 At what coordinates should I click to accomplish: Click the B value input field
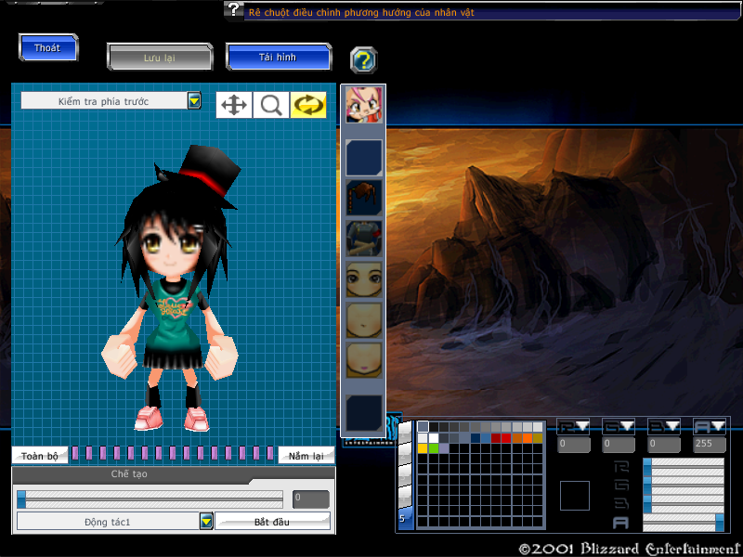pyautogui.click(x=664, y=445)
